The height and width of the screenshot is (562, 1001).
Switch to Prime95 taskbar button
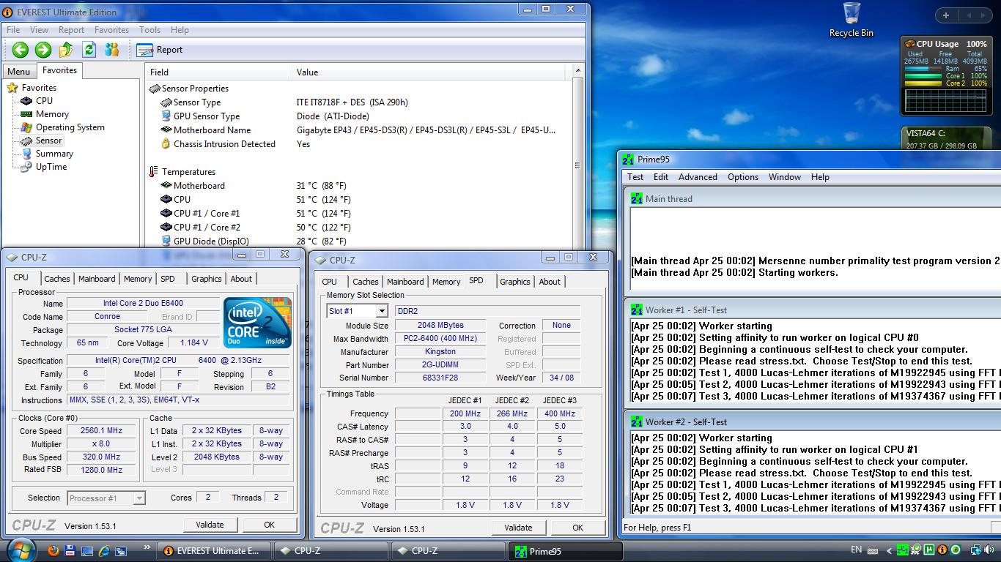coord(566,551)
